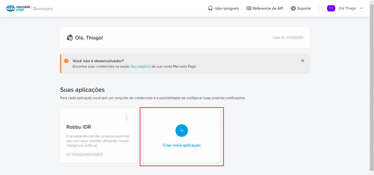Click the waving hand icon
The width and height of the screenshot is (374, 175).
tap(70, 38)
